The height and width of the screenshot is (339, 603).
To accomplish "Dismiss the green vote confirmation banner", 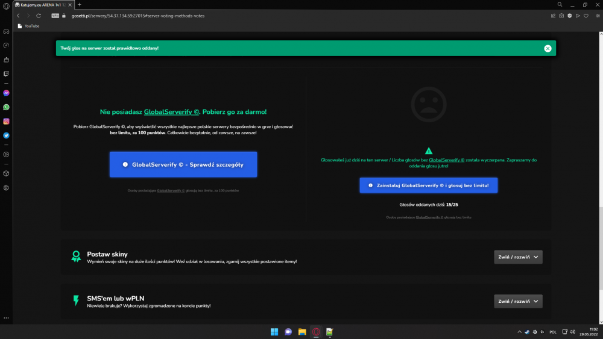I will click(548, 48).
